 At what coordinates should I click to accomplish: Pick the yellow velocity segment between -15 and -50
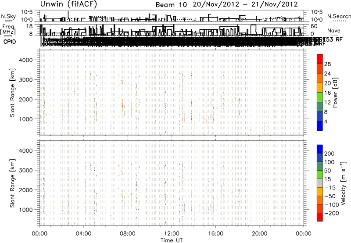click(x=320, y=192)
